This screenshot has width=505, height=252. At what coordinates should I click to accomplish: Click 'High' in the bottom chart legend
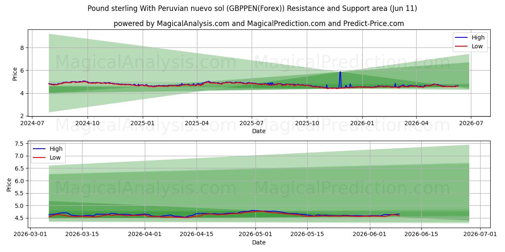56,149
